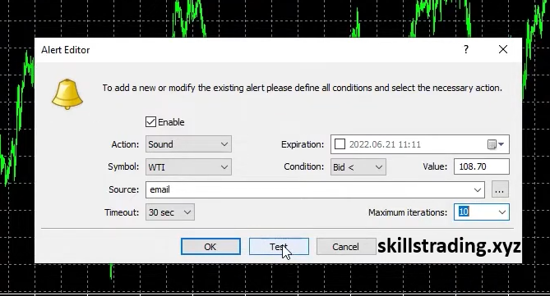Image resolution: width=550 pixels, height=296 pixels.
Task: Uncheck the Enable checkbox
Action: click(150, 122)
